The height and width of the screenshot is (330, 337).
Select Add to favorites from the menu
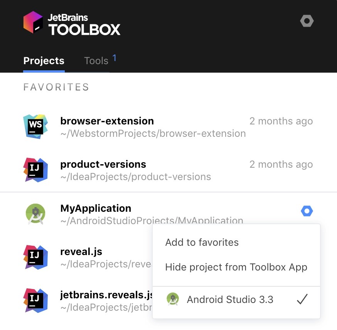pyautogui.click(x=202, y=242)
